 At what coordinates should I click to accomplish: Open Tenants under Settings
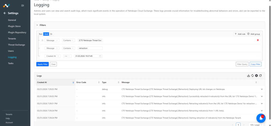[x=12, y=39]
